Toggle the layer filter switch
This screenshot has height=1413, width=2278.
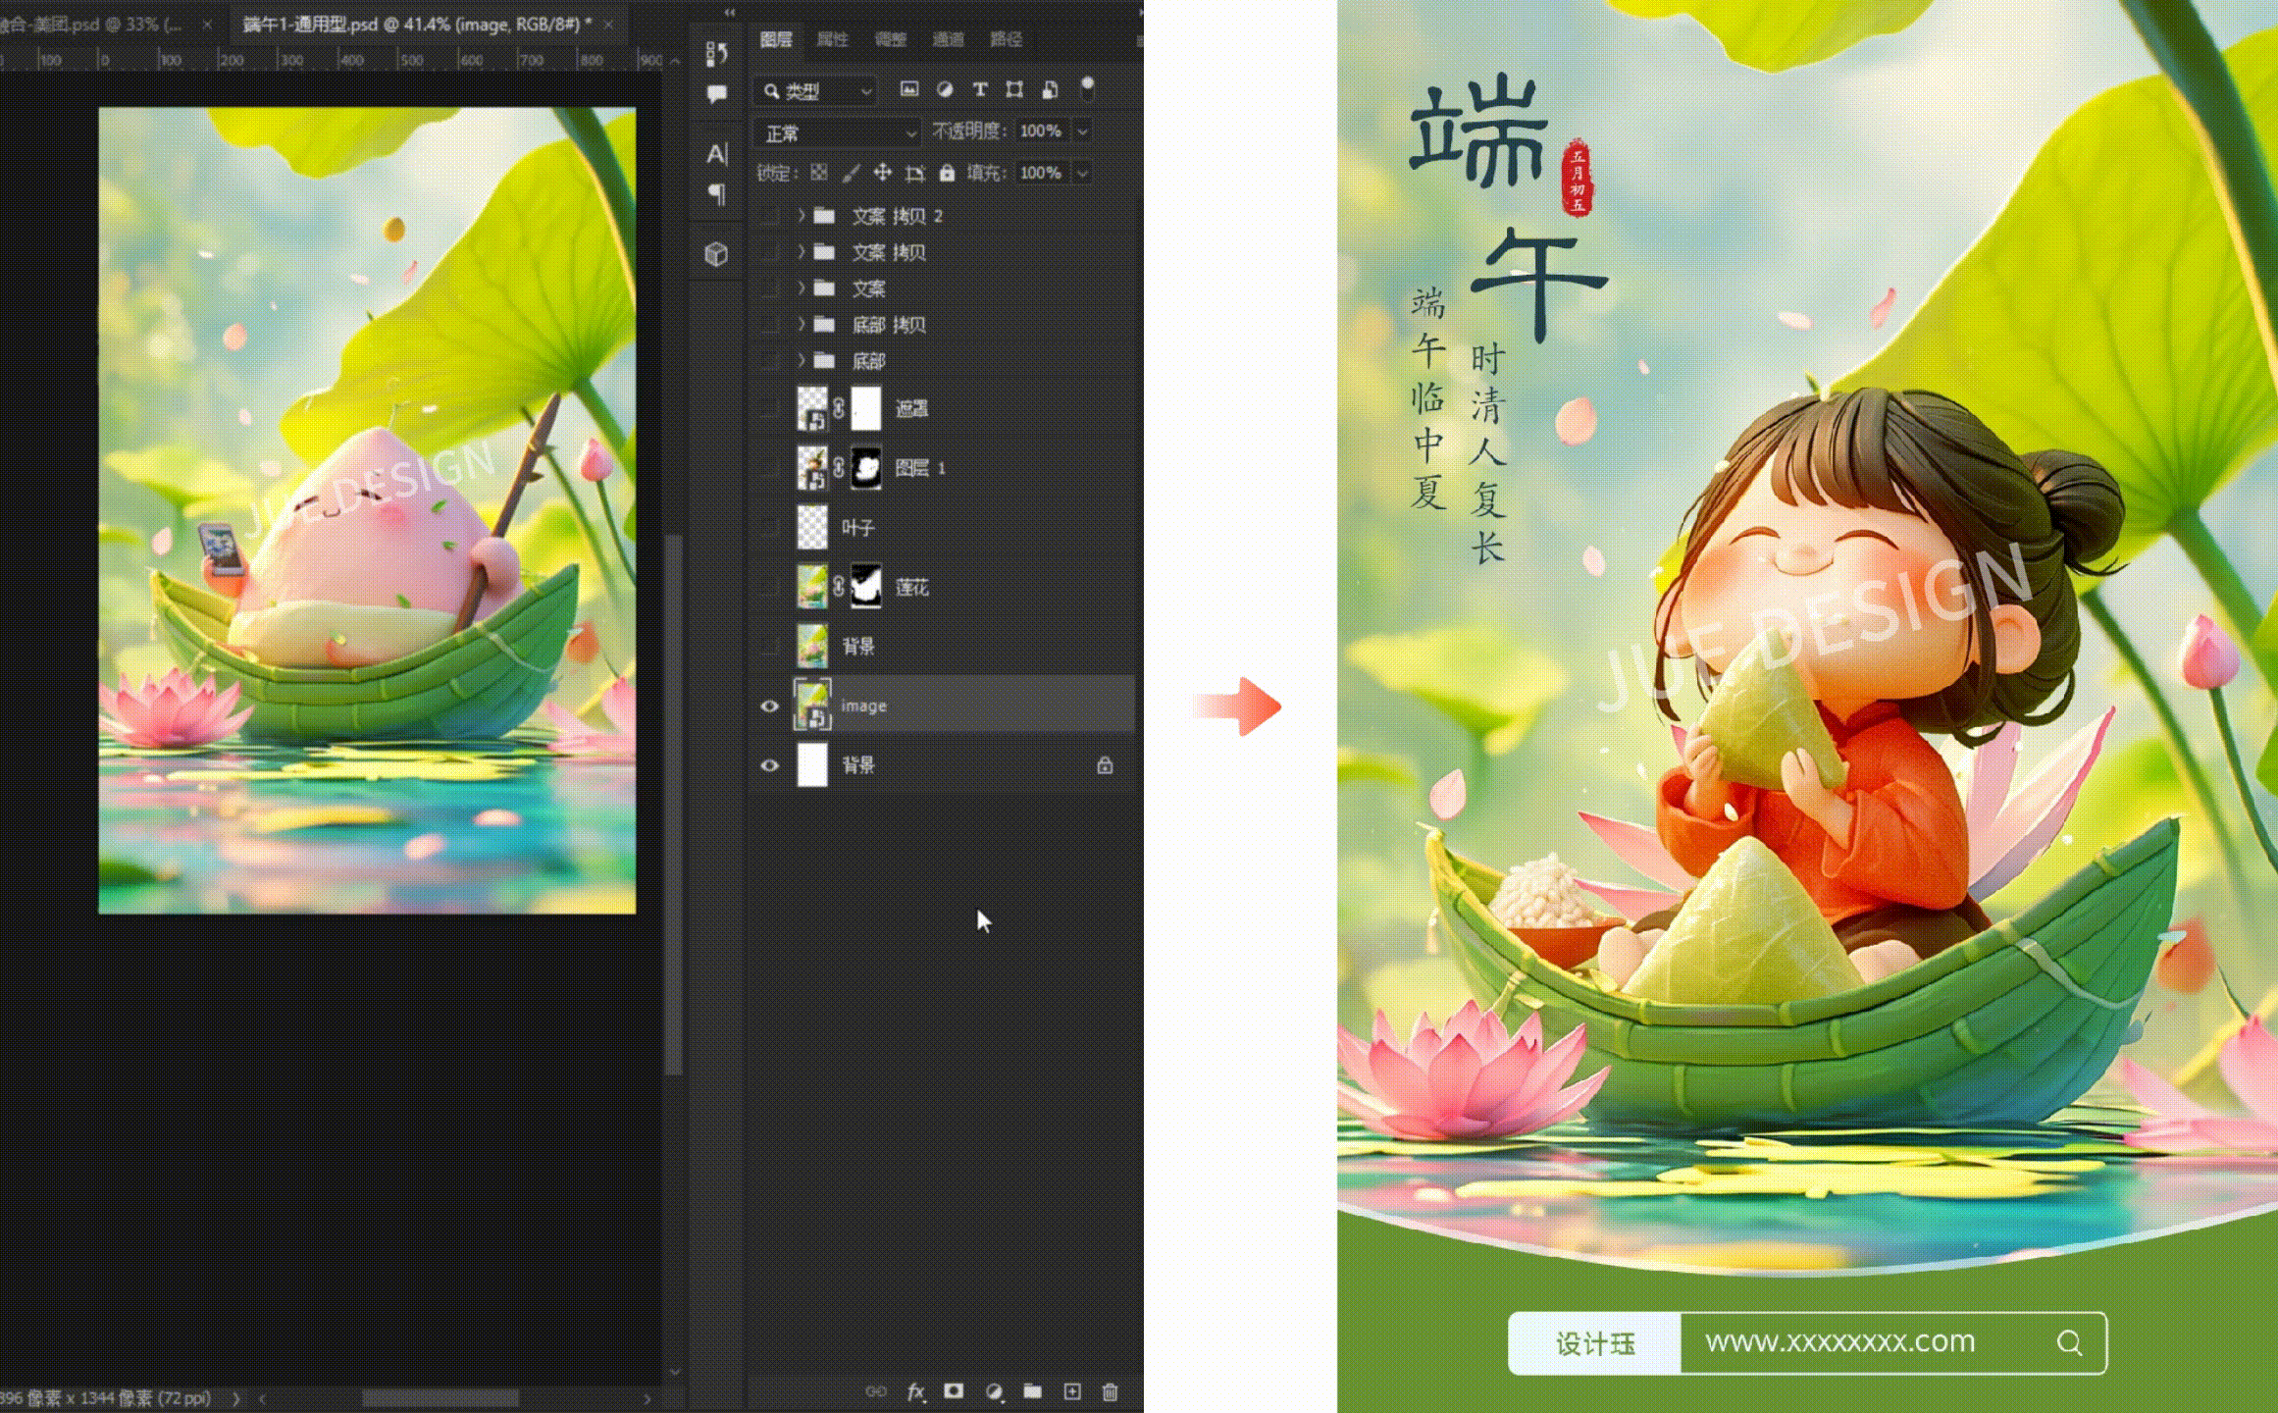[1087, 88]
